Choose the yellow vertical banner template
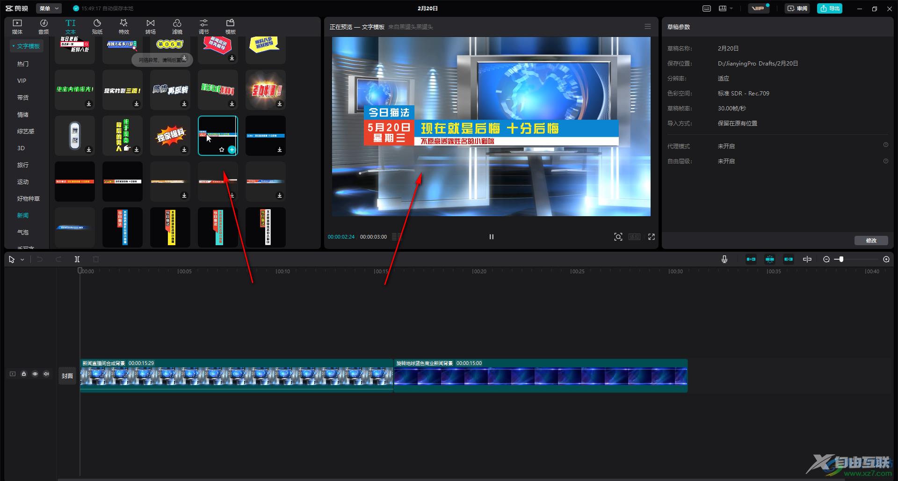 [x=170, y=227]
